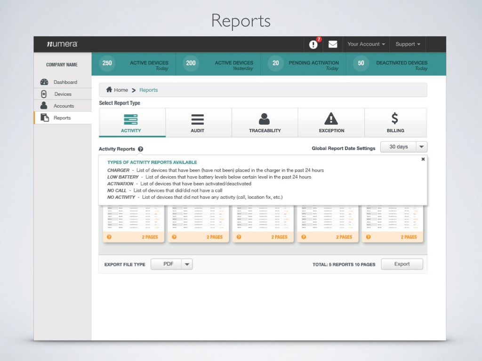Expand the Support dropdown menu
The height and width of the screenshot is (361, 482).
[x=408, y=44]
